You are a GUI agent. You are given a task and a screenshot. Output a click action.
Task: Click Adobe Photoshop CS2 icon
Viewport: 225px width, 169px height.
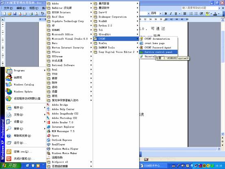tap(49, 118)
